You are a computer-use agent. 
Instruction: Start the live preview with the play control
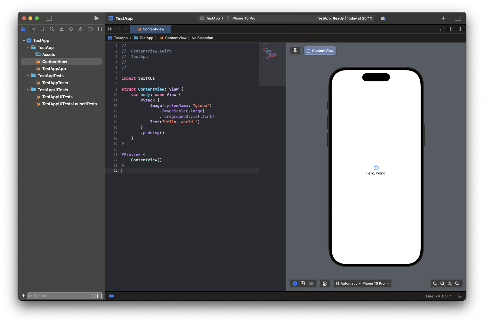pyautogui.click(x=295, y=283)
